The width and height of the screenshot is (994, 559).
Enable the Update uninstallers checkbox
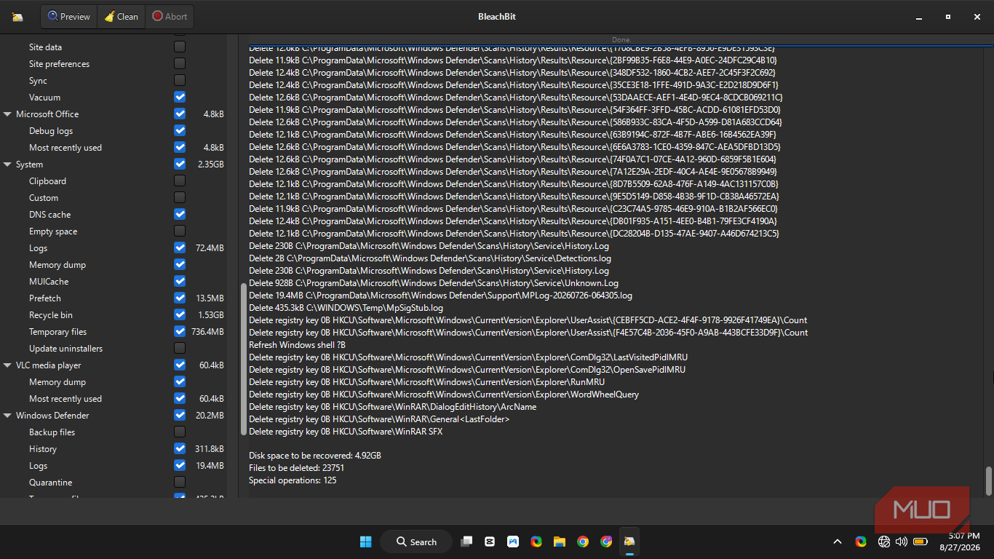tap(180, 349)
